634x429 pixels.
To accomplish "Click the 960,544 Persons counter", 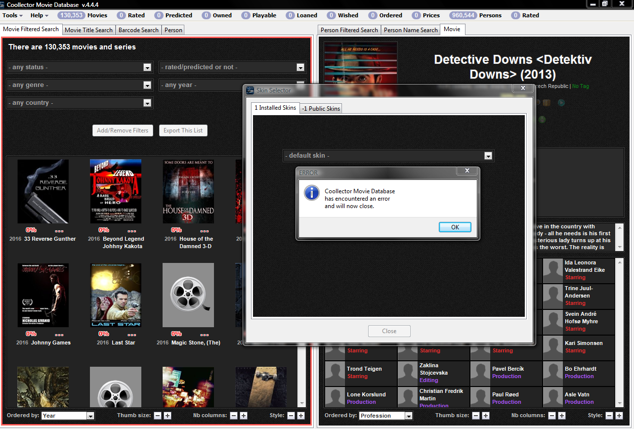I will [x=475, y=15].
